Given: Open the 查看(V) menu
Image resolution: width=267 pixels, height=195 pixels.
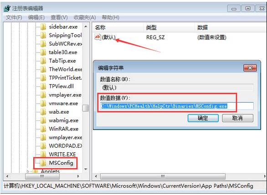Looking at the screenshot, I should (x=59, y=17).
